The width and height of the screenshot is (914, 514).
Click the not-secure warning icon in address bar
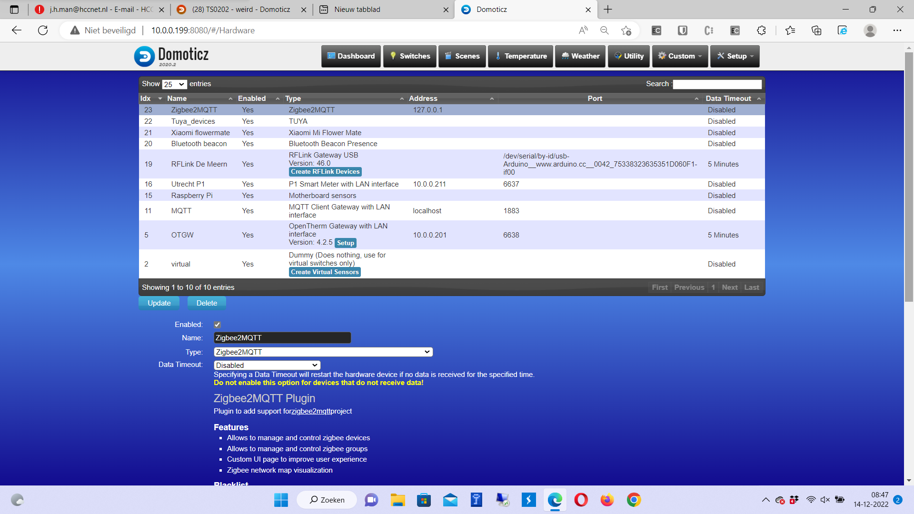pyautogui.click(x=75, y=30)
